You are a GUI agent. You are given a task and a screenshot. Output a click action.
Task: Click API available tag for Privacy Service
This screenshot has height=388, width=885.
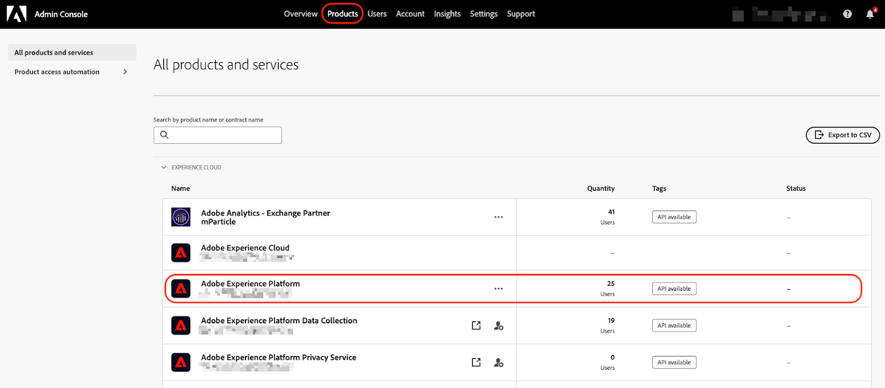[674, 363]
